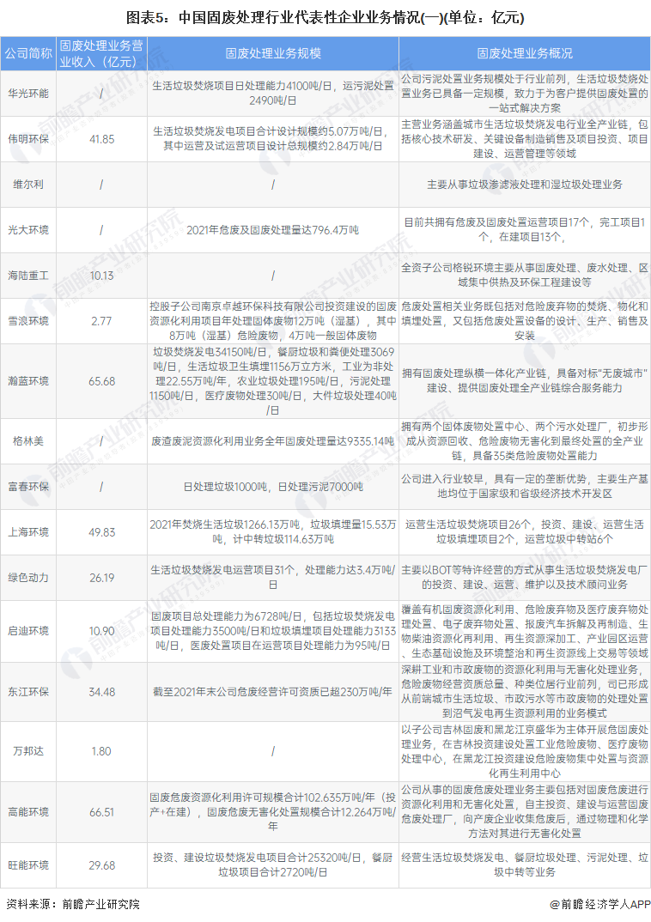Click the source note 资料来源：前瞻产业研究院

(73, 904)
